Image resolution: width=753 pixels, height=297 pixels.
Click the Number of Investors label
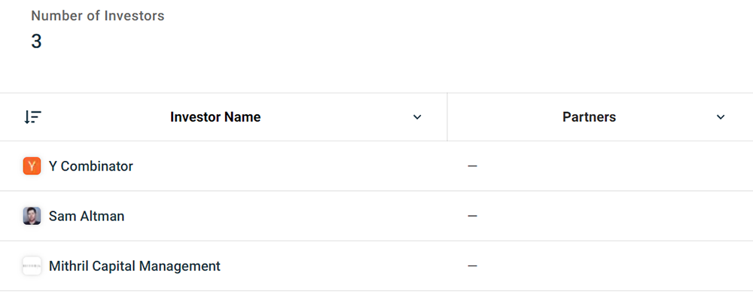coord(97,16)
